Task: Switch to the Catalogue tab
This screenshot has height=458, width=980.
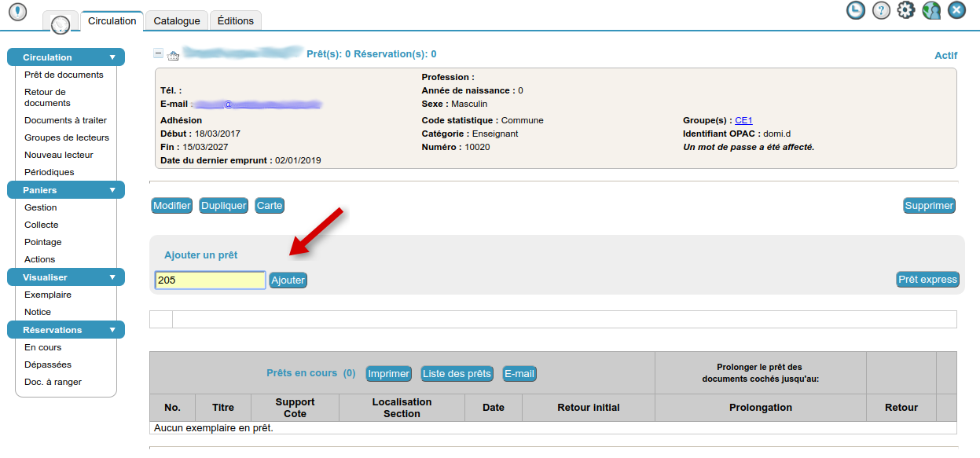Action: (x=176, y=20)
